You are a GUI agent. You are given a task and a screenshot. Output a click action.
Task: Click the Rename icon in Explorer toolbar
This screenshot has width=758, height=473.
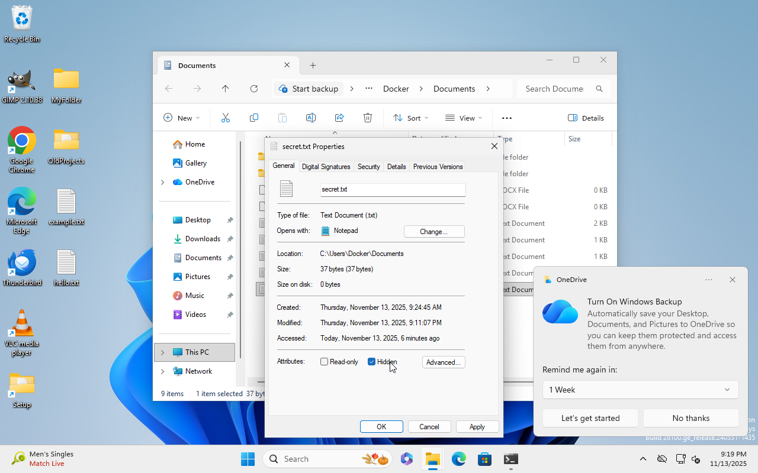(x=310, y=118)
